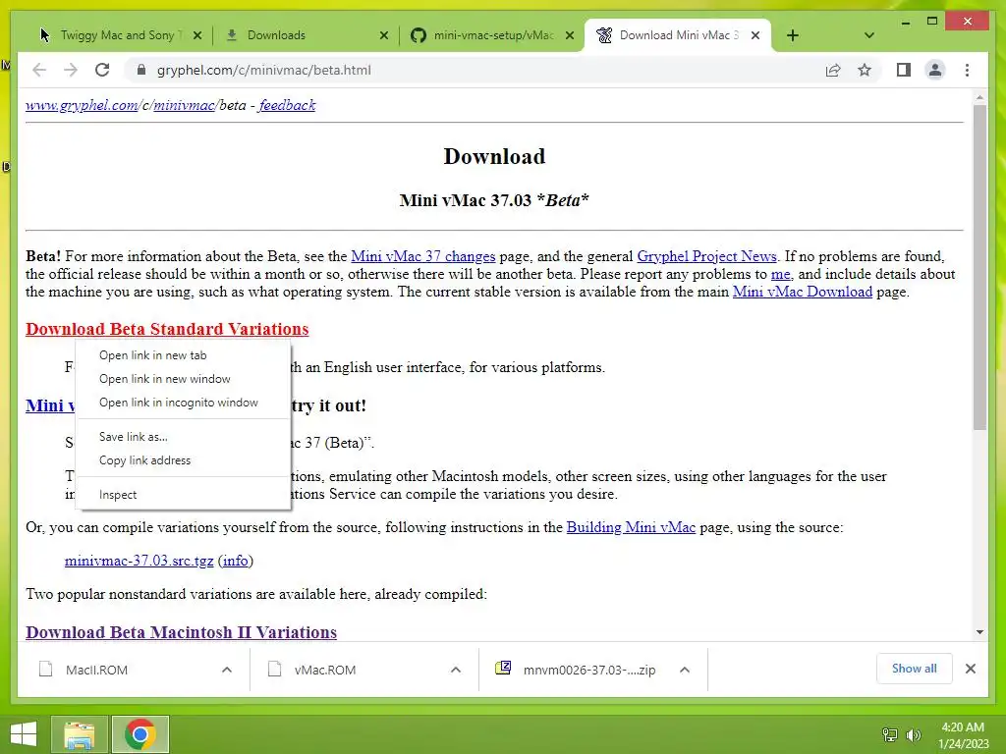Open Mini vMac Download page link
Viewport: 1006px width, 754px height.
tap(802, 292)
